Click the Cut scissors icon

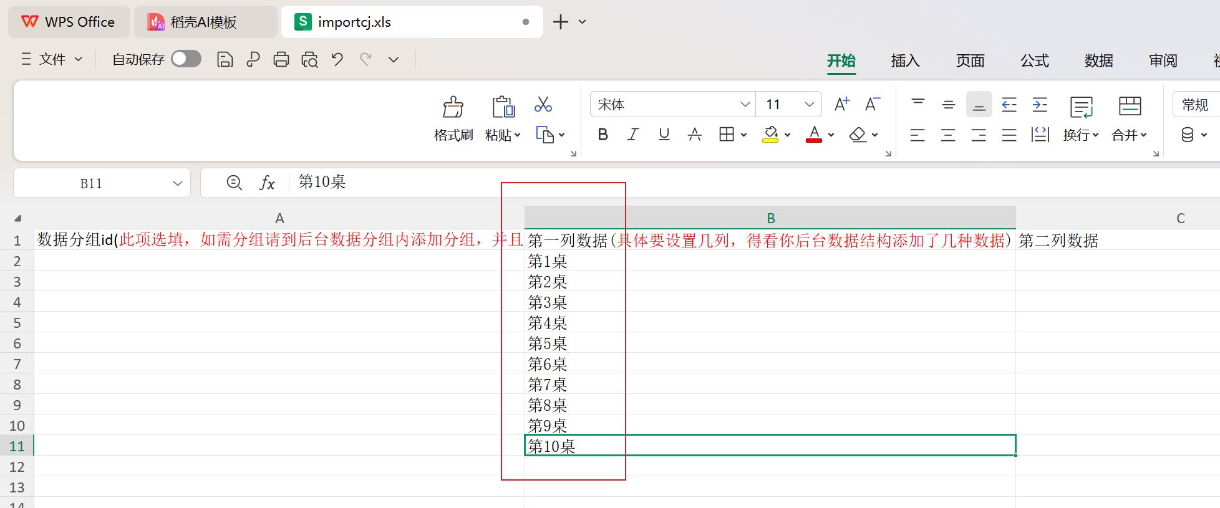click(x=543, y=104)
